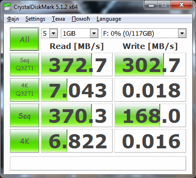Start the plain Seq test
This screenshot has height=178, width=196.
tap(24, 115)
